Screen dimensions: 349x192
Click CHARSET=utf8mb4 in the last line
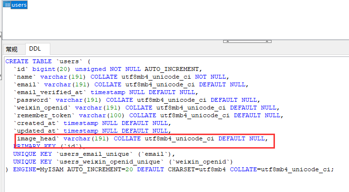197,170
